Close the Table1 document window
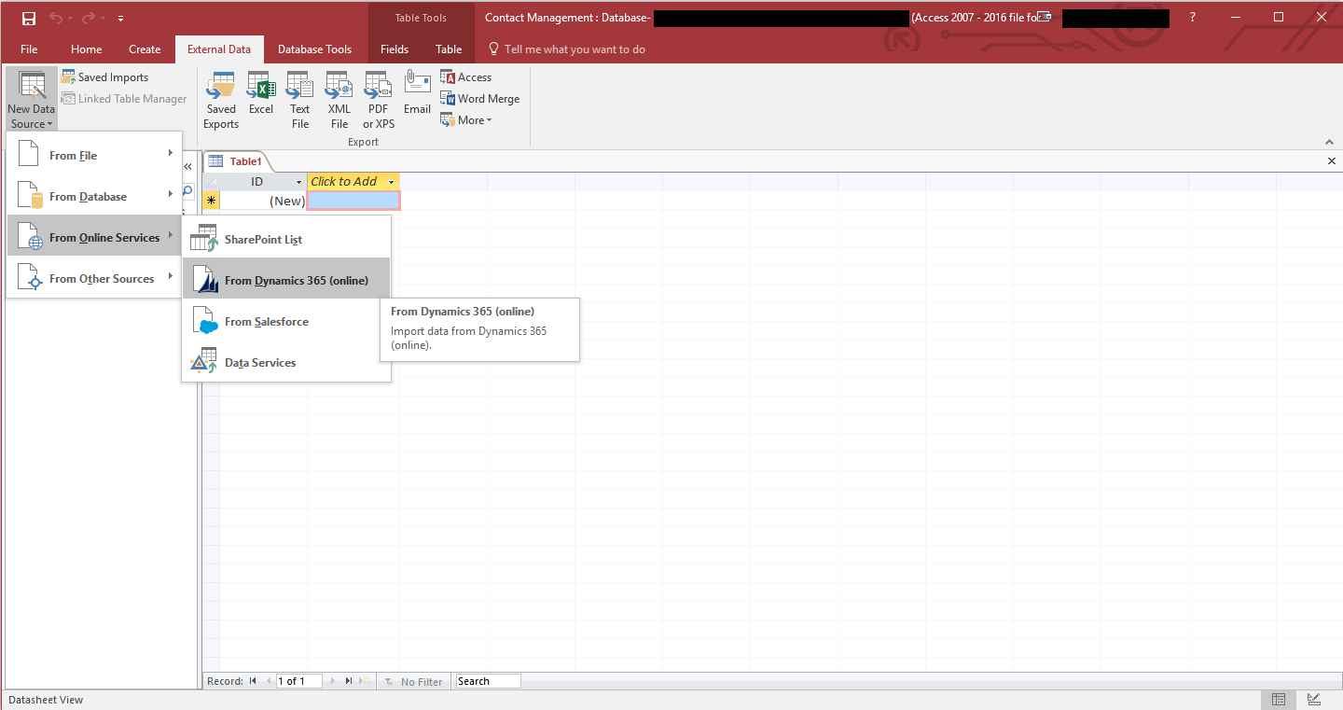This screenshot has width=1343, height=710. tap(1332, 161)
